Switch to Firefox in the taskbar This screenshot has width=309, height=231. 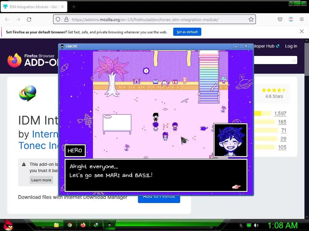point(83,225)
